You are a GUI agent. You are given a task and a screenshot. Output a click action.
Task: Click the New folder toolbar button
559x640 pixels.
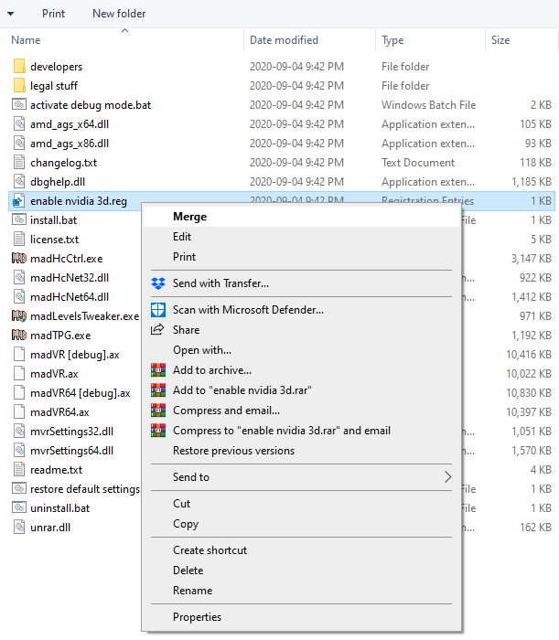119,14
